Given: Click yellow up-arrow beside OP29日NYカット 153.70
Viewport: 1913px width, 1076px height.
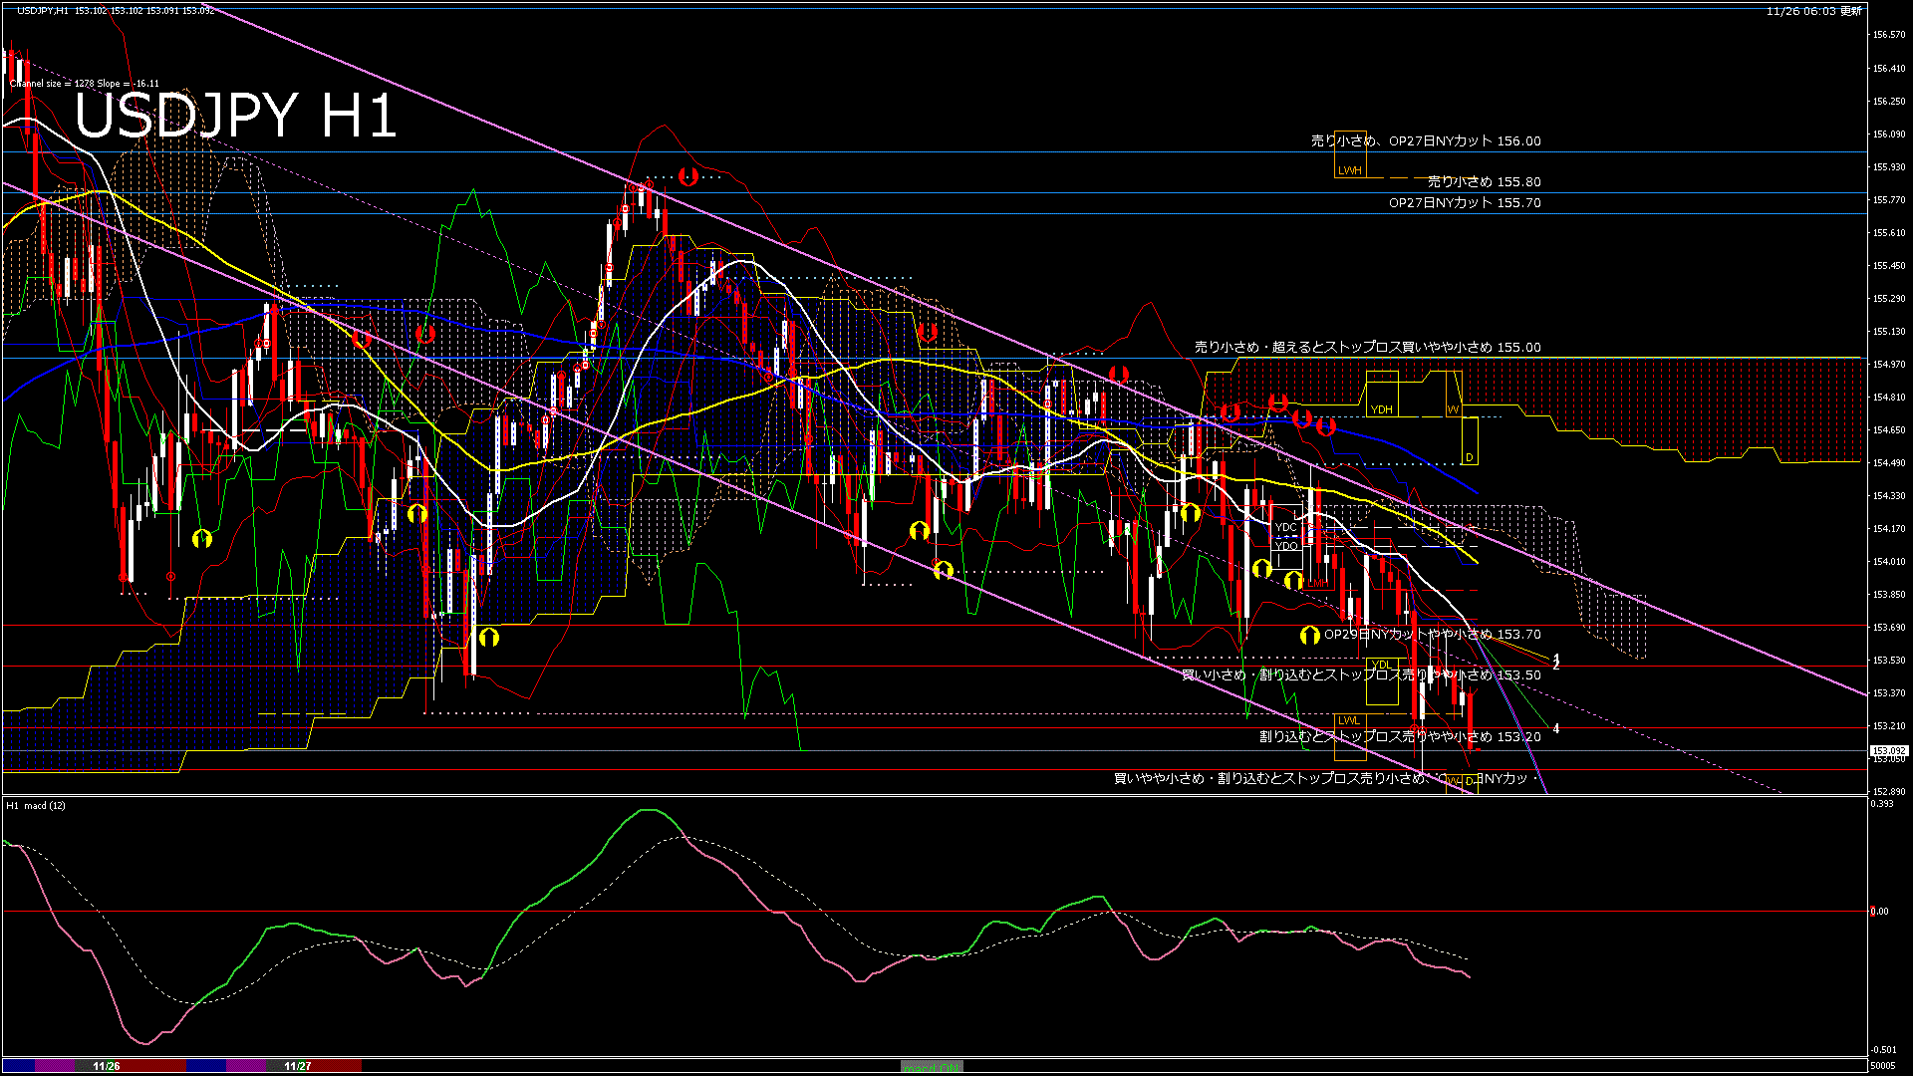Looking at the screenshot, I should (1310, 635).
